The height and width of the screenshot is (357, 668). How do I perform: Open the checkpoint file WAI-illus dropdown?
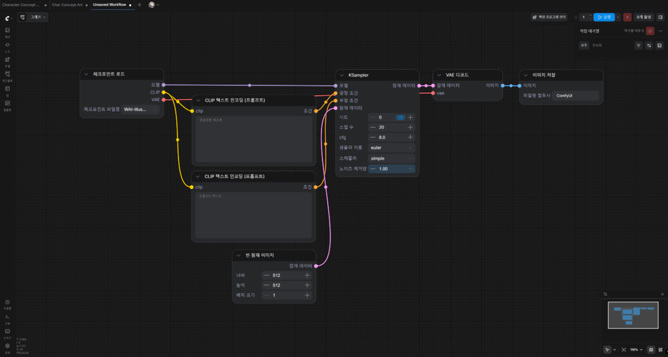pyautogui.click(x=140, y=109)
